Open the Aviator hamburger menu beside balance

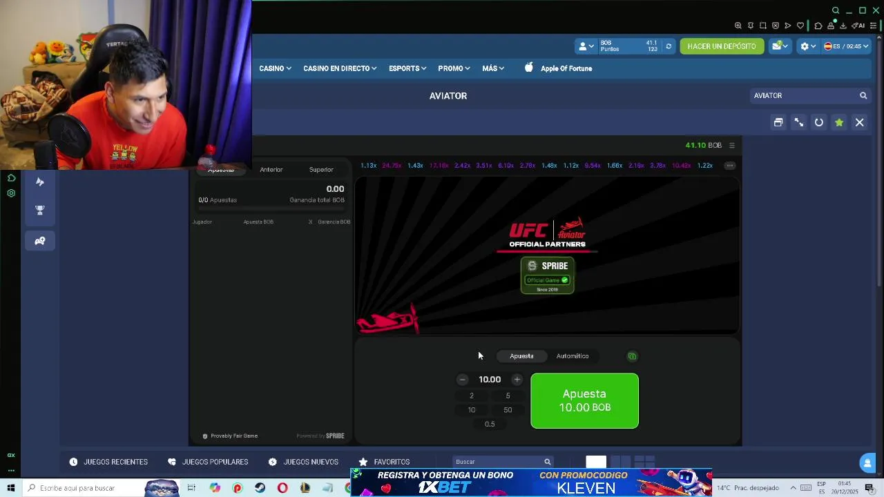click(x=732, y=145)
